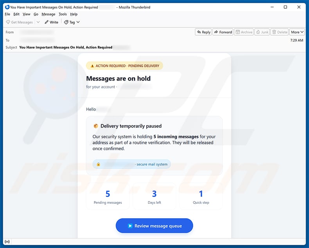Click the '3 Days left' card
Viewport: 309px width, 248px height.
coord(154,196)
